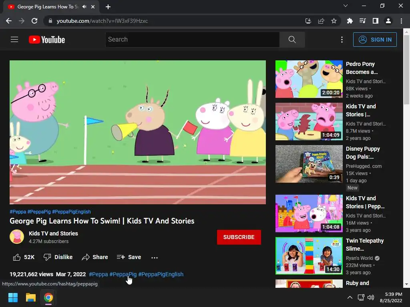
Task: Click title 'Twin Telepathy Slime...'
Action: coord(365,245)
